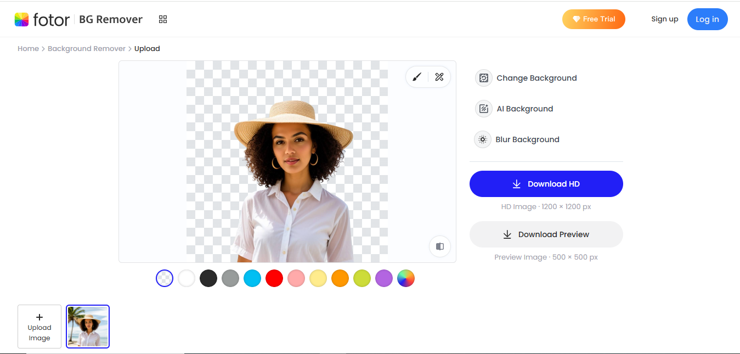The height and width of the screenshot is (354, 740).
Task: Switch background preview to white
Action: click(187, 278)
